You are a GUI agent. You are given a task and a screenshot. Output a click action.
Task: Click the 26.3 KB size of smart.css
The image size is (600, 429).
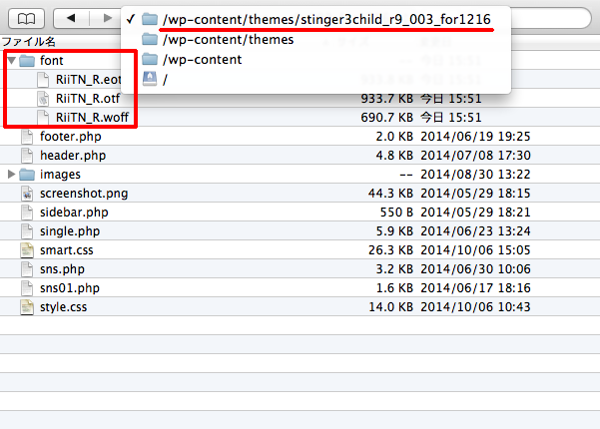390,250
